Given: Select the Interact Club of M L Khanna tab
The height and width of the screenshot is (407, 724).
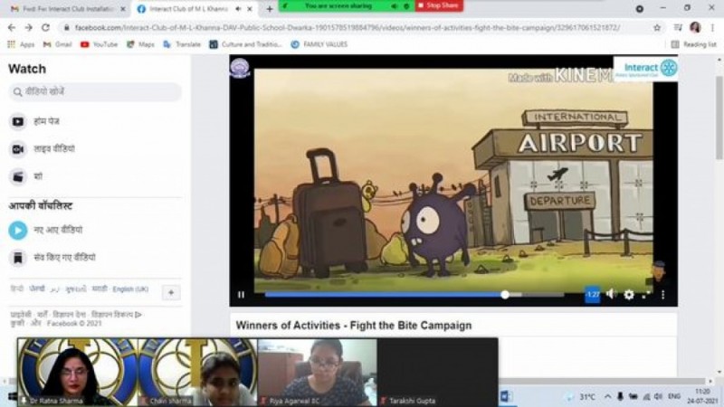Looking at the screenshot, I should tap(188, 9).
